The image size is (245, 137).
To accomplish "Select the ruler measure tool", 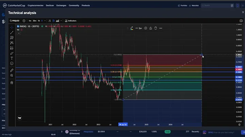I will click(x=12, y=71).
